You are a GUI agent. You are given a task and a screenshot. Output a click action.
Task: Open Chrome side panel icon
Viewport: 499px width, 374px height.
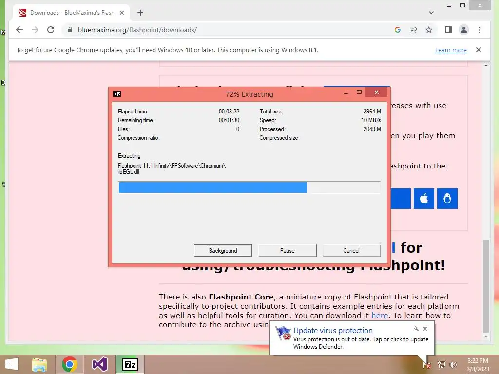click(448, 30)
